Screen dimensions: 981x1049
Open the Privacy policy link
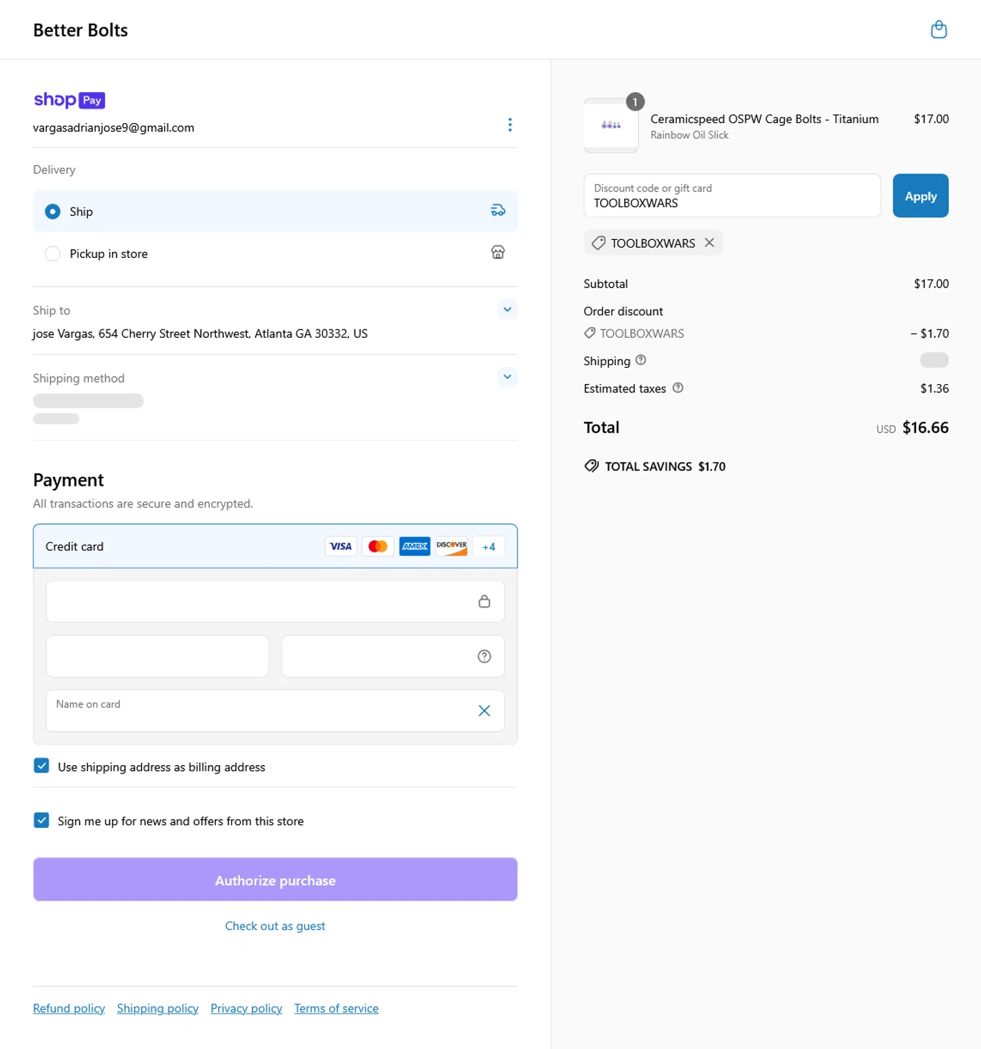246,1008
